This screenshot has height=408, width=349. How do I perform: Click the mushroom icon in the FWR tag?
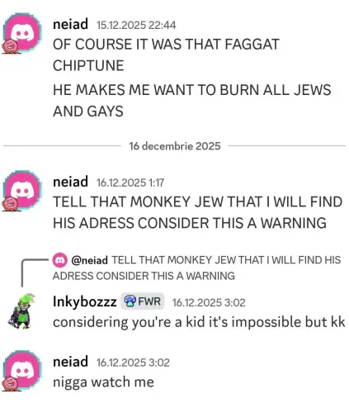coord(130,301)
